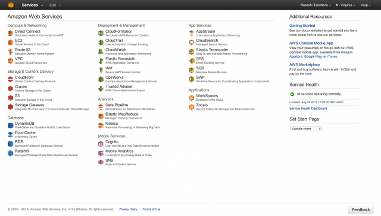Viewport: 381px width, 216px height.
Task: Click the CloudFront icon
Action: [x=10, y=79]
